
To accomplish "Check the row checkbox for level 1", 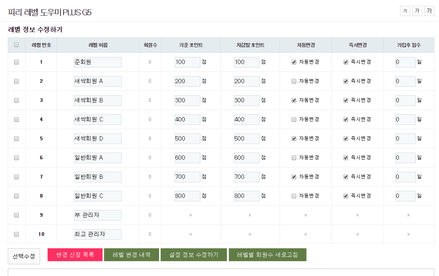I will tap(16, 62).
